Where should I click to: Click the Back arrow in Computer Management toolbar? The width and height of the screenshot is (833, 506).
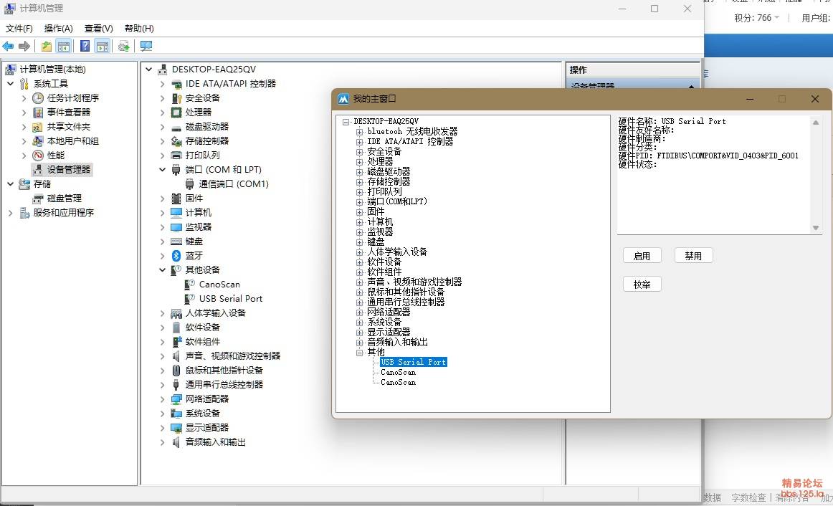(8, 46)
